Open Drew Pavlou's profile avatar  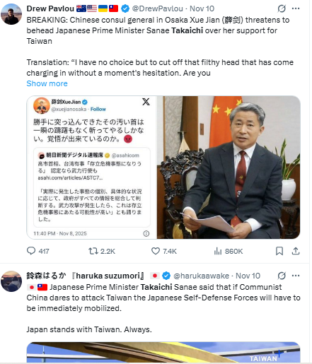(x=11, y=14)
